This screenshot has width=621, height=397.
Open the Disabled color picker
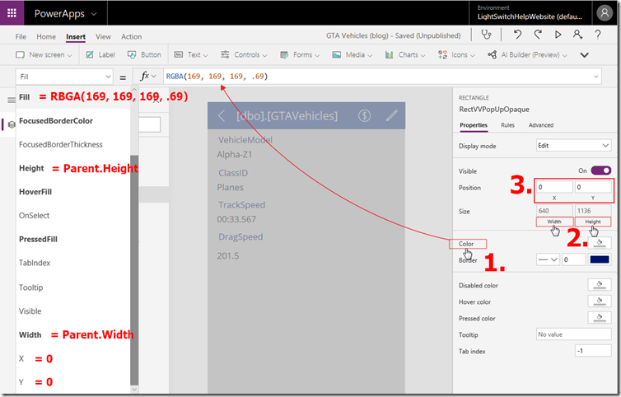pos(600,285)
